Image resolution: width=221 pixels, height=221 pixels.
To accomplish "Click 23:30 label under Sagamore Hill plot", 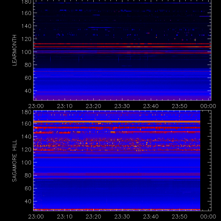I will coord(122,217).
